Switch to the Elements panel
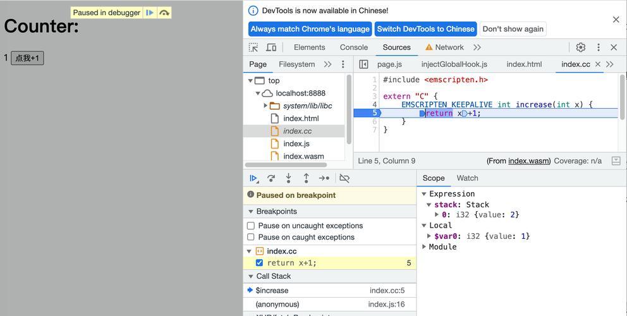Screen dimensions: 627x316 coord(310,47)
